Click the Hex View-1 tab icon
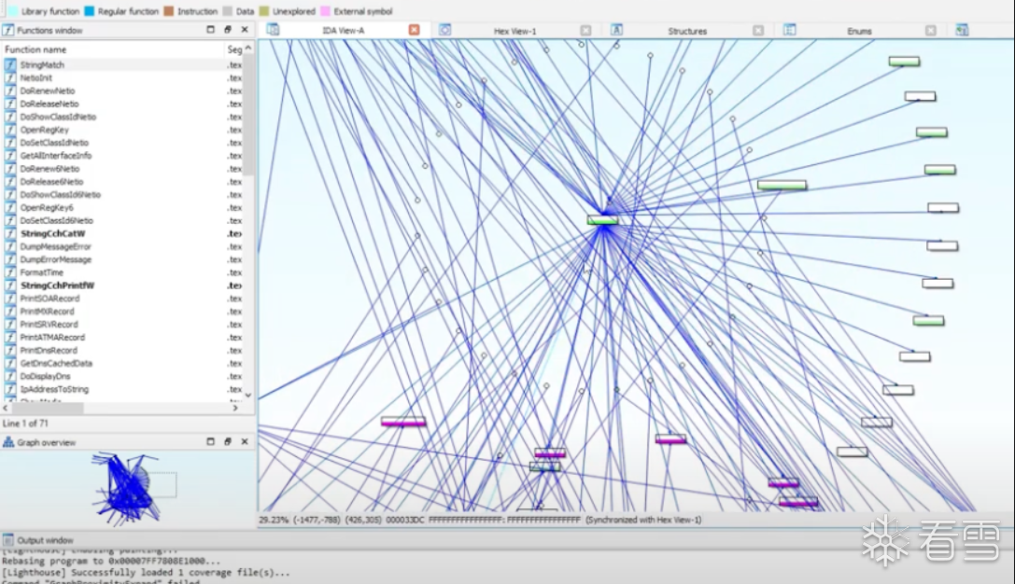1015x584 pixels. tap(444, 30)
